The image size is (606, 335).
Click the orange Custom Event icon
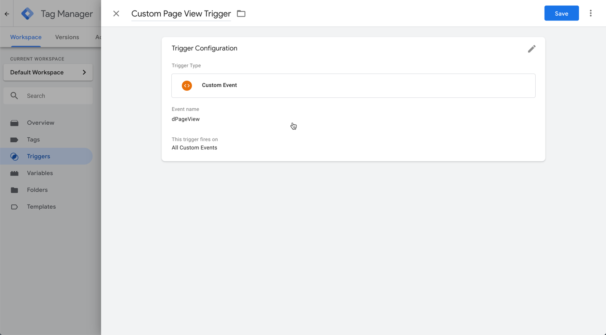click(186, 85)
